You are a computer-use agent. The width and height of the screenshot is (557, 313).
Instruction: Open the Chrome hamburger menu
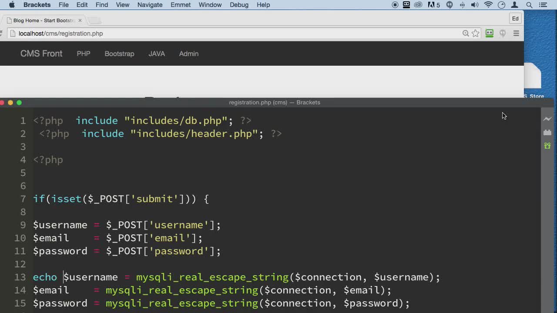(516, 33)
